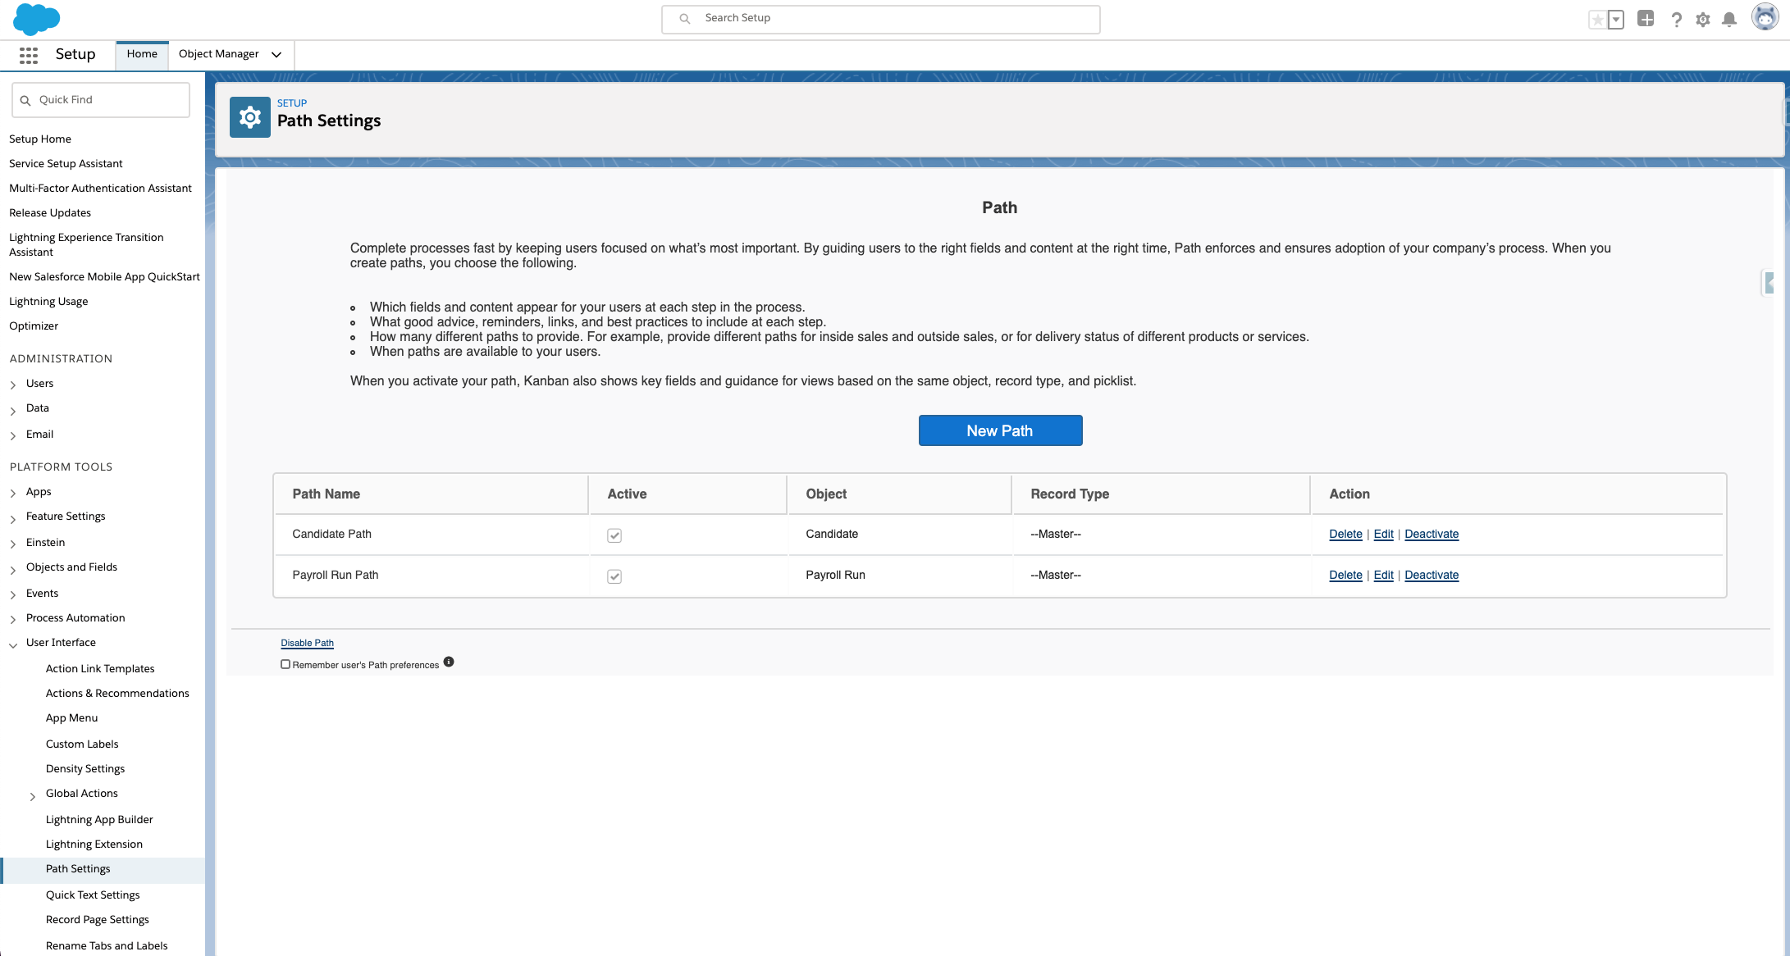Click the favorites star icon

[x=1597, y=20]
